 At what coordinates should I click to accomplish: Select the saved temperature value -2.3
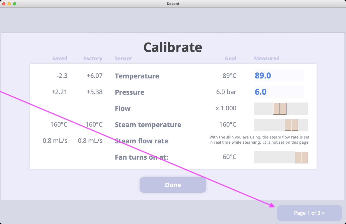[62, 76]
